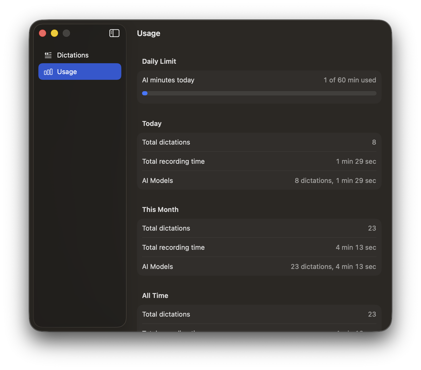Click the Usage page title

point(149,33)
